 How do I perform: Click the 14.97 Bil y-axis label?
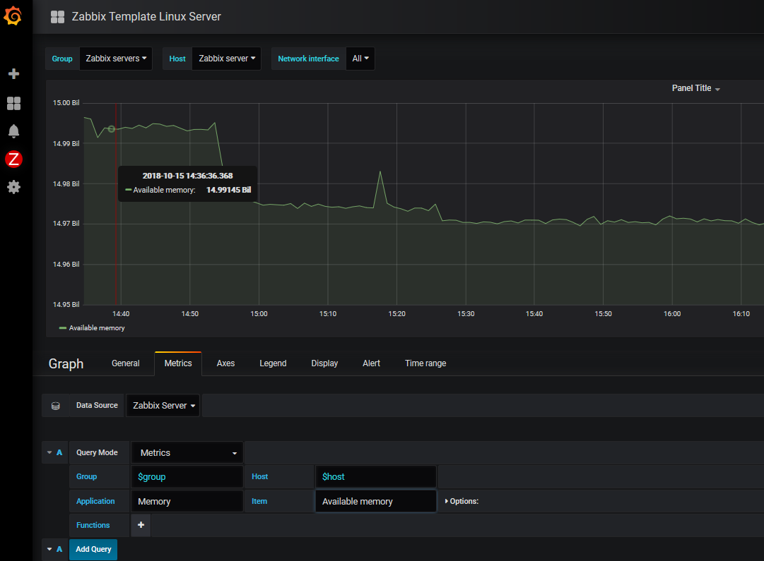66,223
